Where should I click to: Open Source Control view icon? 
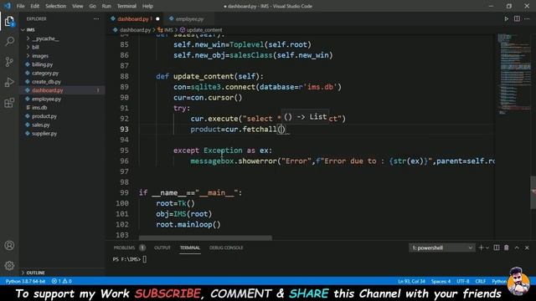tap(9, 62)
